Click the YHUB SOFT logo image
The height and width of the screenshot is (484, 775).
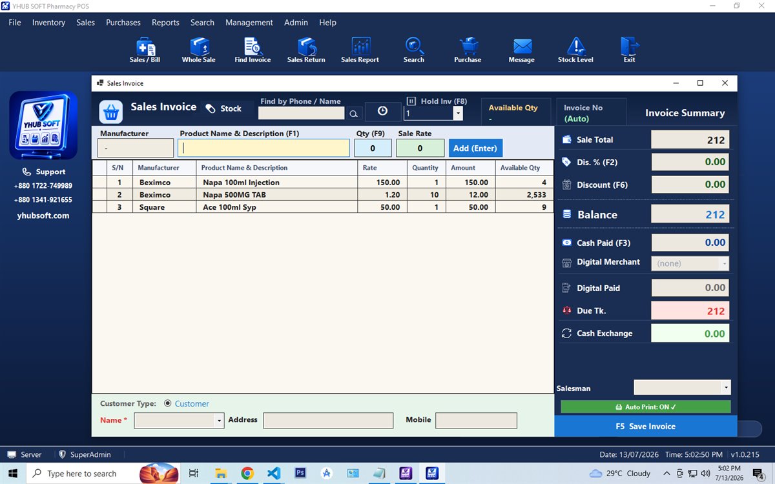point(43,126)
